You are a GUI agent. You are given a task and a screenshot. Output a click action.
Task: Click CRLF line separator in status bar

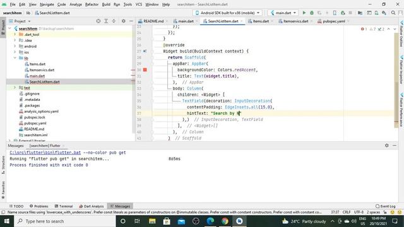pos(347,212)
